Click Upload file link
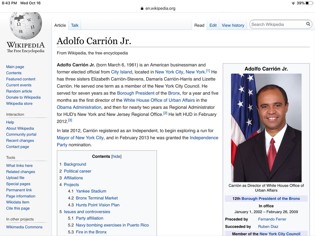 [x=15, y=178]
